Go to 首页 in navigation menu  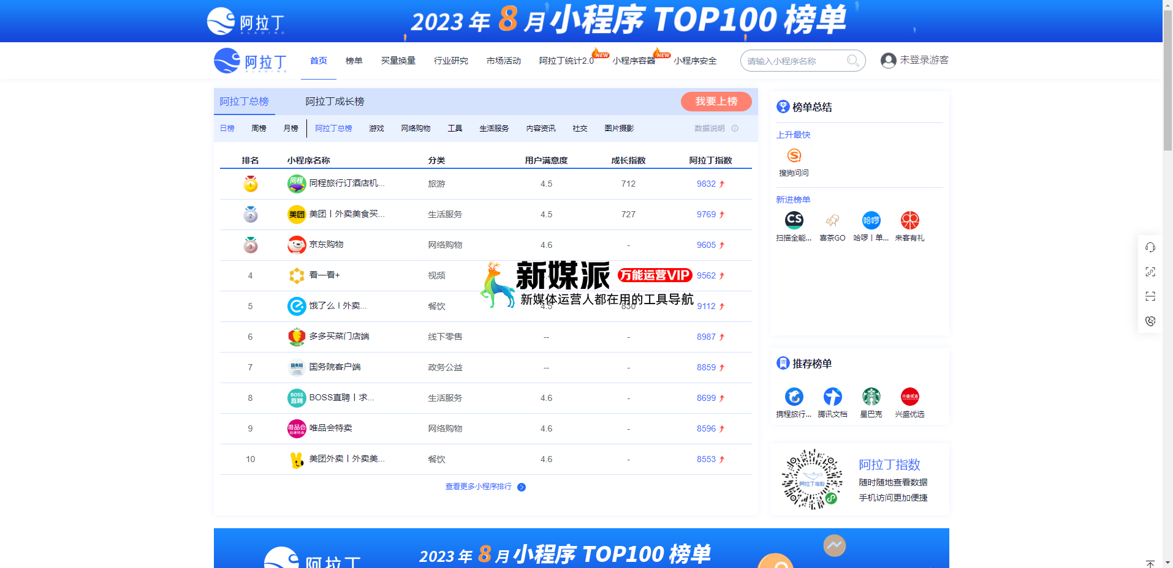click(x=319, y=61)
